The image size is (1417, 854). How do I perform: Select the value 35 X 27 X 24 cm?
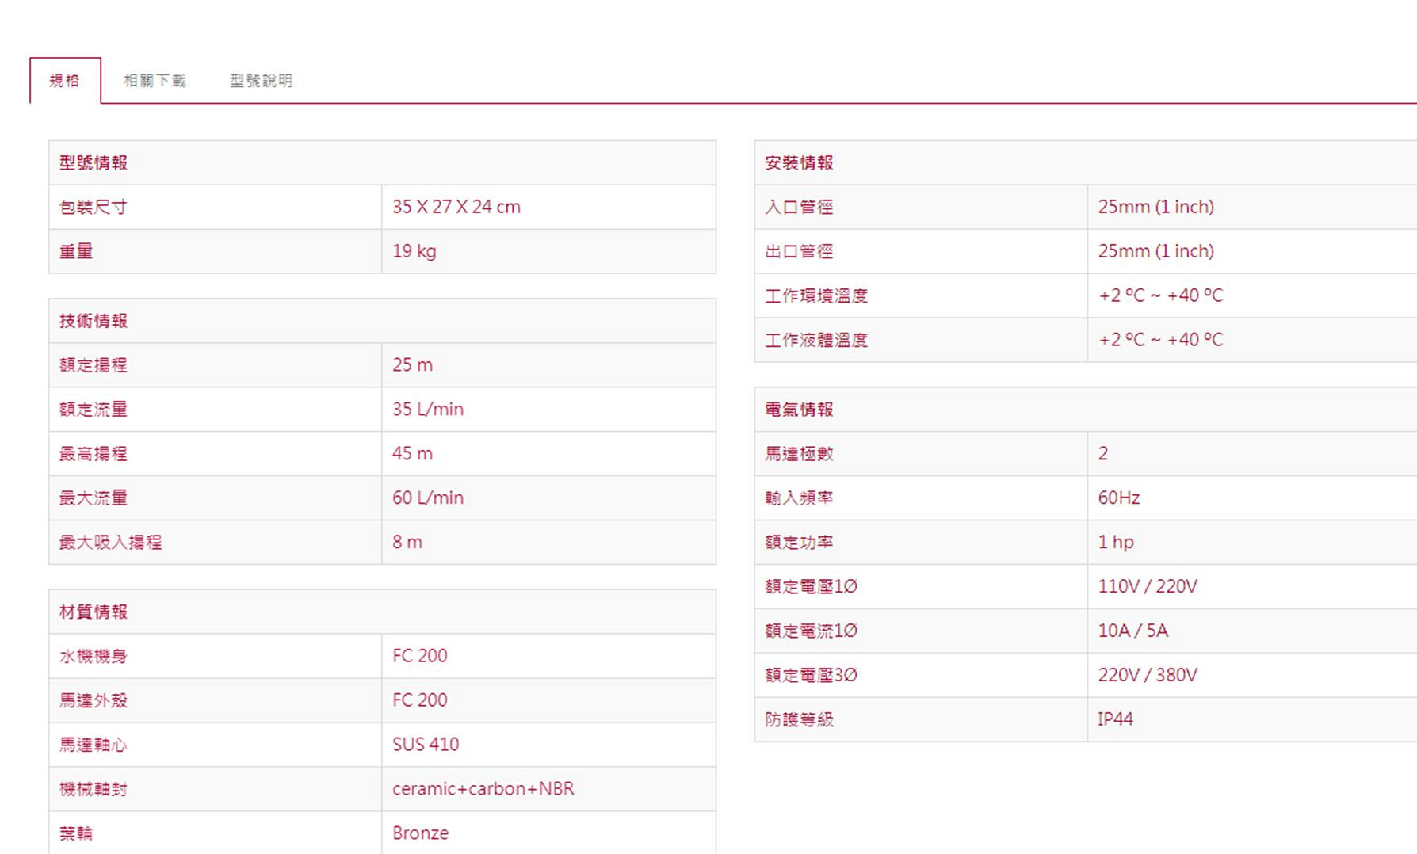[x=456, y=207]
